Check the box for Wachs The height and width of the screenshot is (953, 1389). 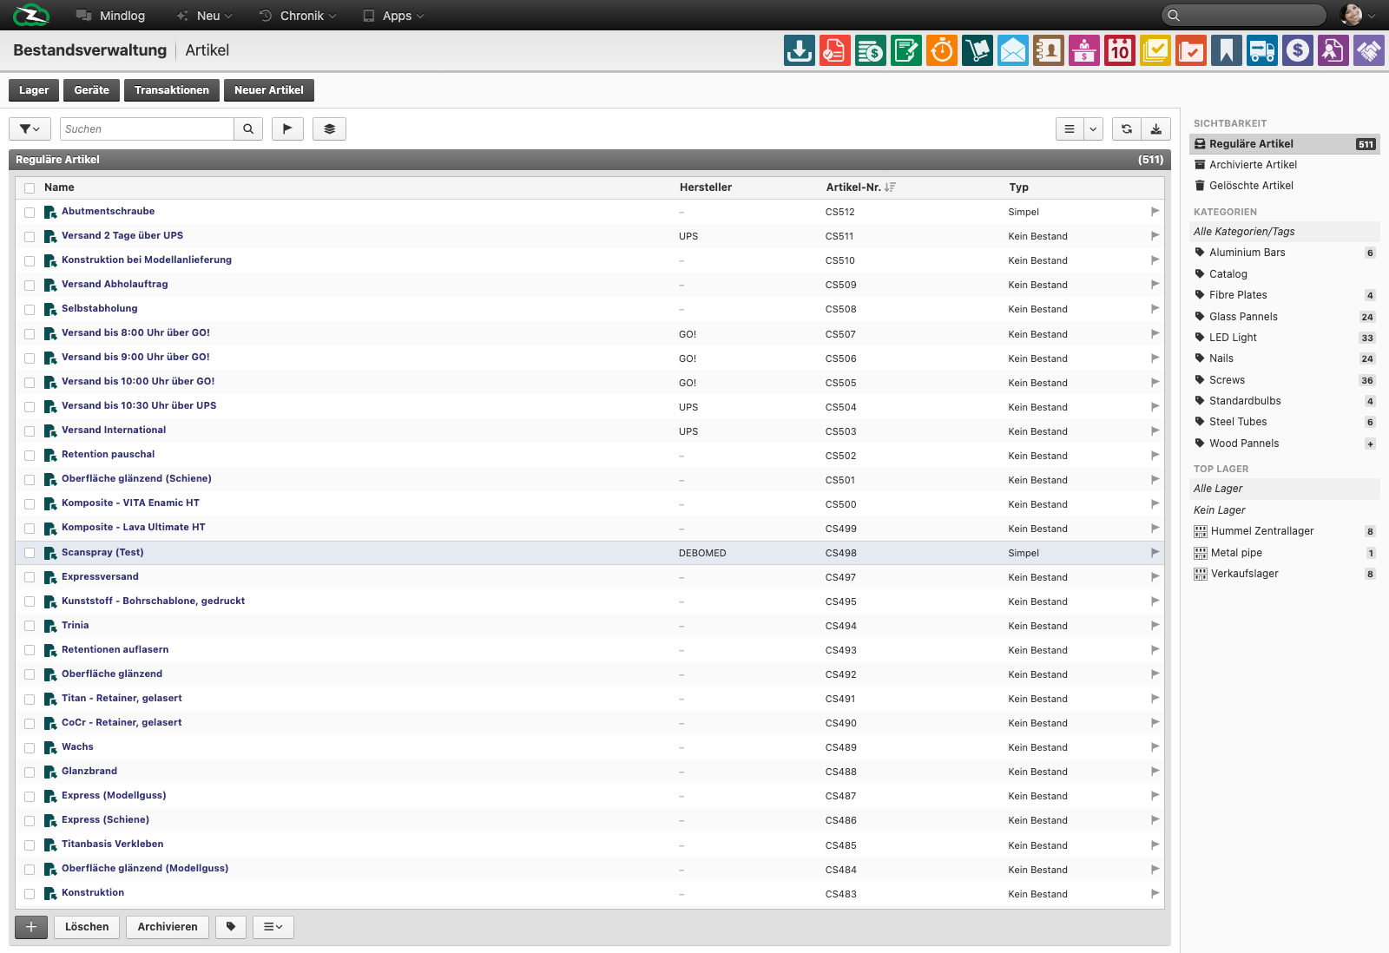click(30, 748)
